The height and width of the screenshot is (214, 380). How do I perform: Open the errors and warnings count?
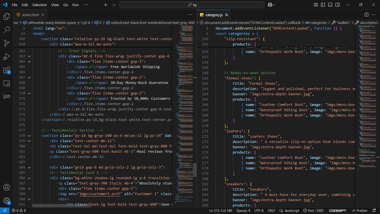(x=19, y=211)
